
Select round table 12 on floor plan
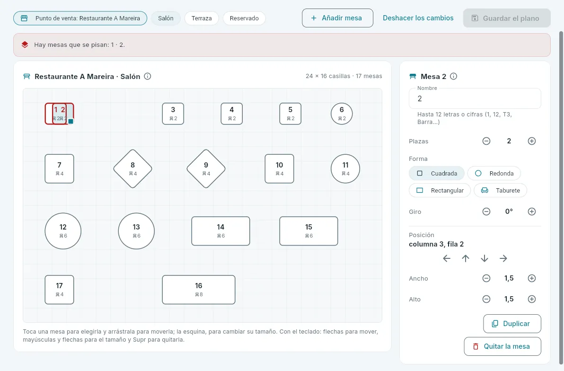pos(63,231)
